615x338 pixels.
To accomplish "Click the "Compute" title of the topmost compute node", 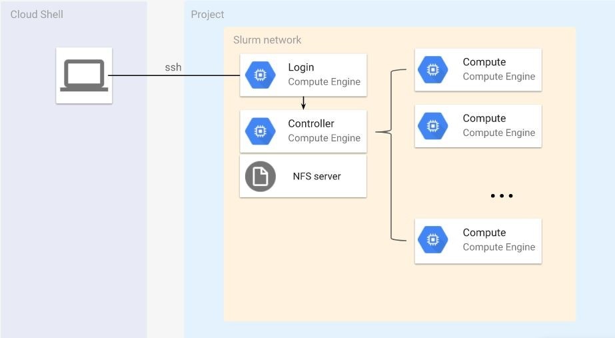I will 484,62.
